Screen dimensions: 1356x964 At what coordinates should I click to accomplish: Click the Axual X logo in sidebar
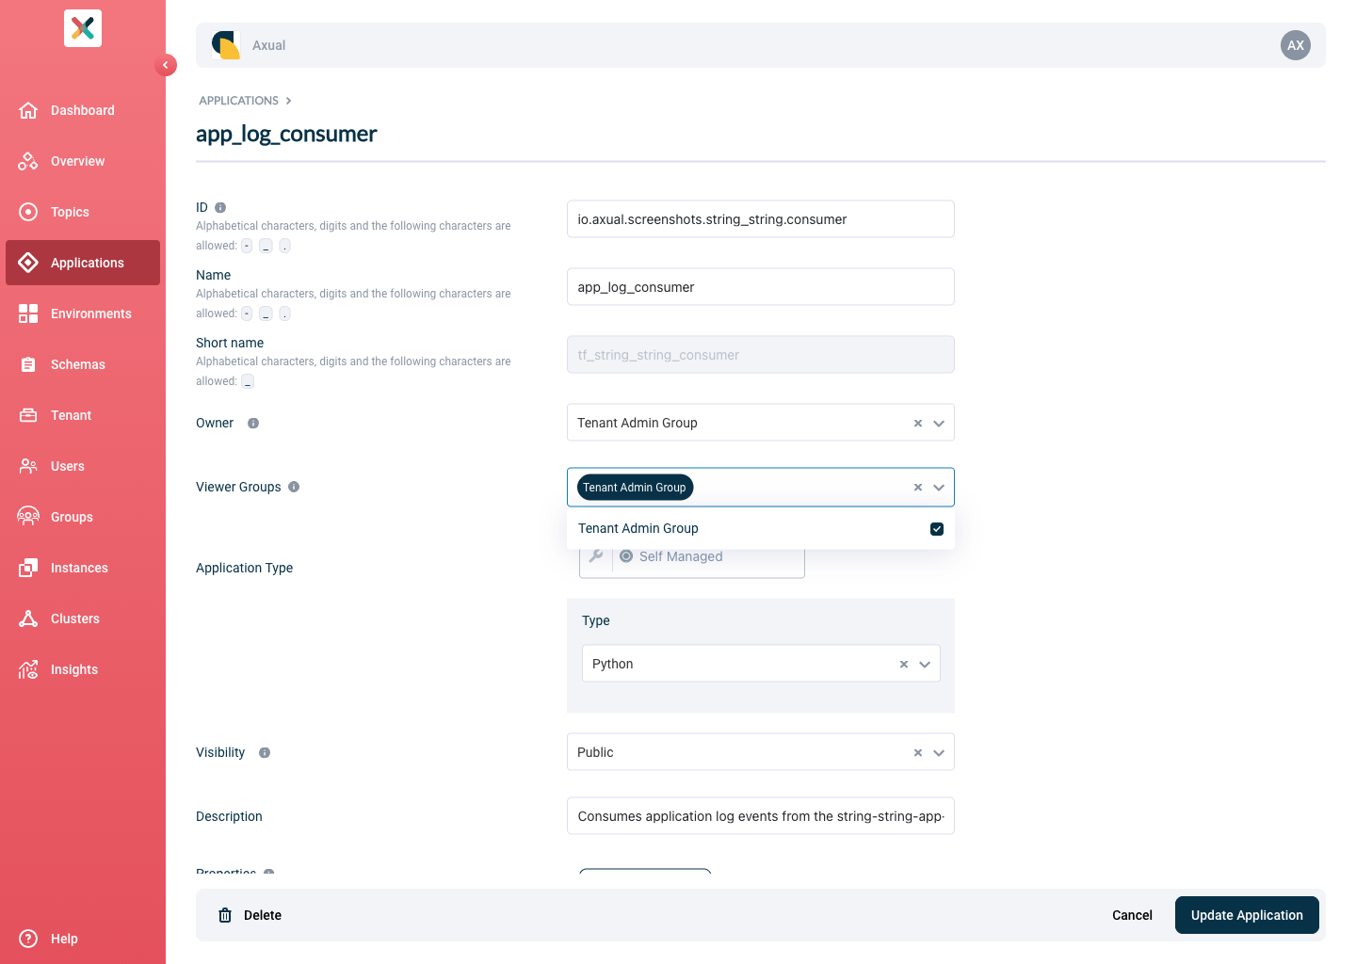[83, 28]
